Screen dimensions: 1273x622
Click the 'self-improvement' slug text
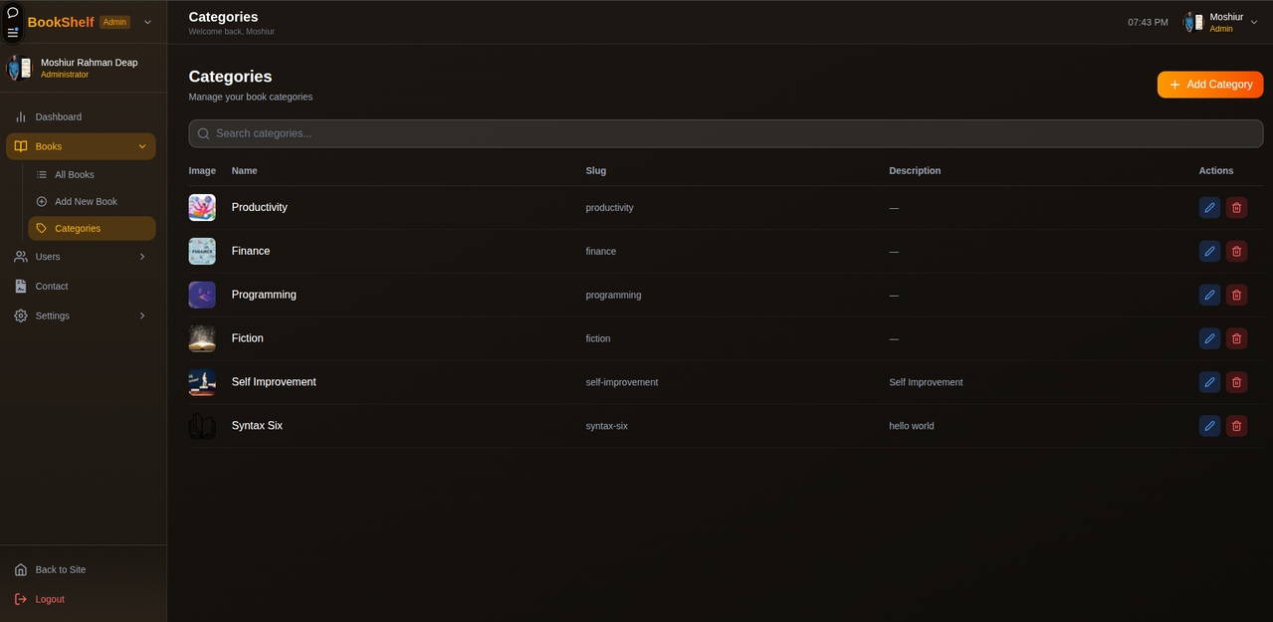pos(621,382)
